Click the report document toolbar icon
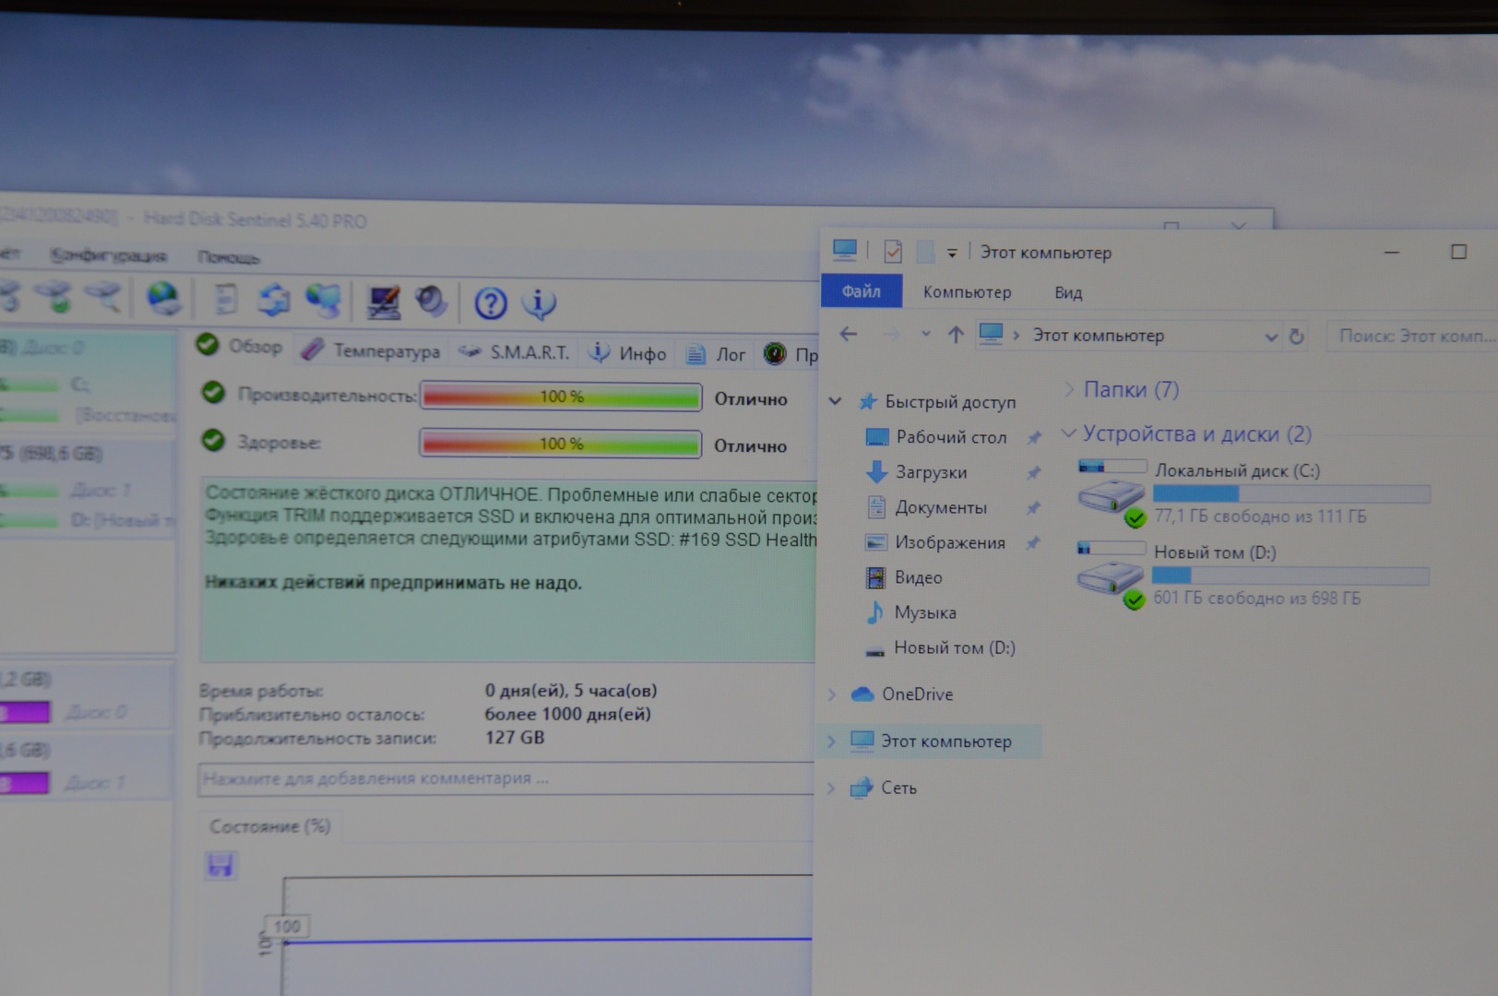The height and width of the screenshot is (996, 1498). 226,299
